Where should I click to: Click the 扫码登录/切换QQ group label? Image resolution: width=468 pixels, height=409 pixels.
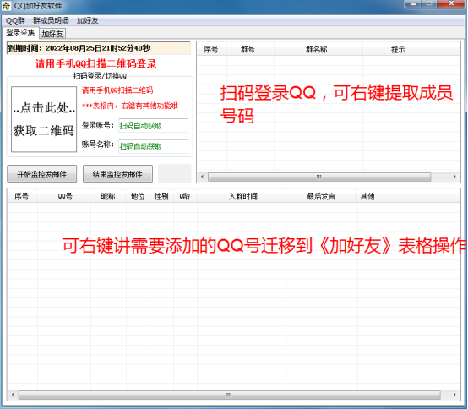(x=100, y=76)
